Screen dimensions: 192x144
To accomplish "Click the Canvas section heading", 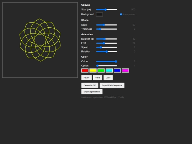I will click(85, 5).
